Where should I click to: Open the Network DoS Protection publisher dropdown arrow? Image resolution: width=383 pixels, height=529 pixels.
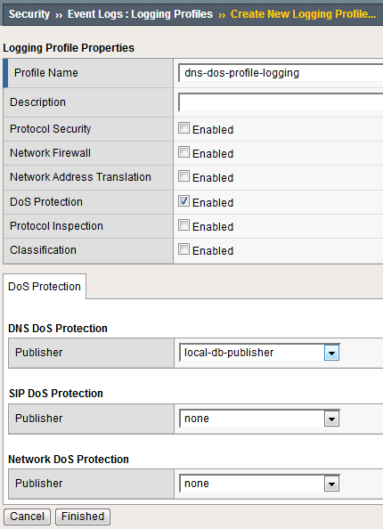point(331,484)
